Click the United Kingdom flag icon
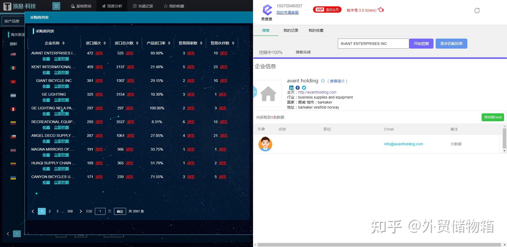The height and width of the screenshot is (247, 507). pos(13,150)
